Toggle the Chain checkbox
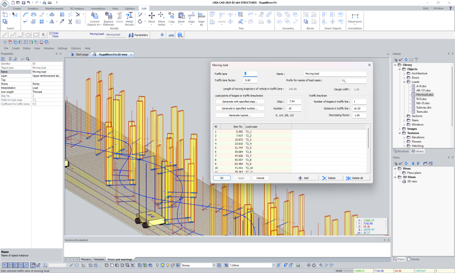Screen dimensions: 455x273 50,33
